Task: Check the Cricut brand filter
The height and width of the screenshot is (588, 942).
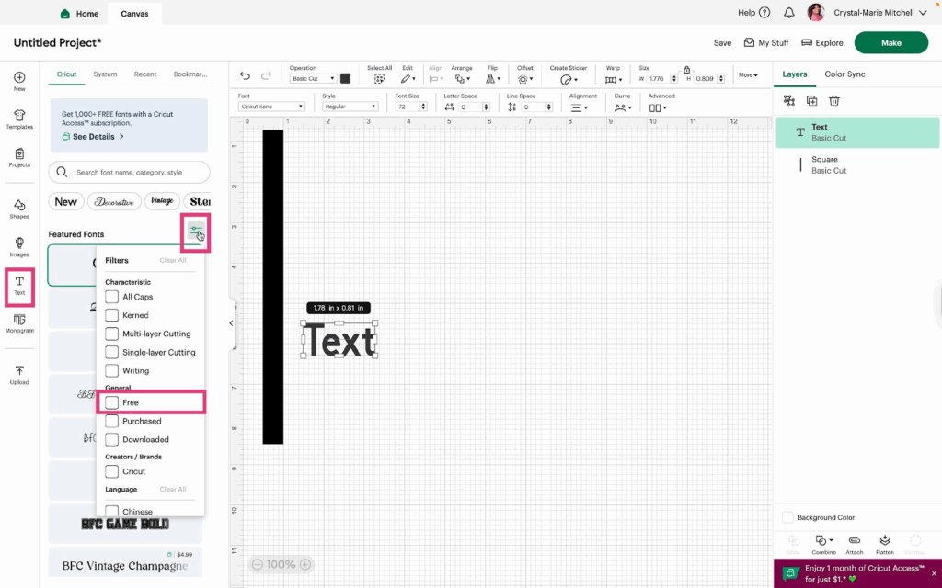Action: click(x=111, y=471)
